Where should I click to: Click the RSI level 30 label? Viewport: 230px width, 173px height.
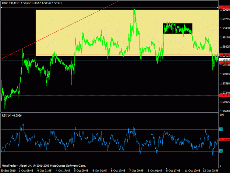coord(221,151)
